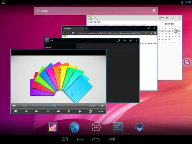Select day 20 in mini calendar
This screenshot has height=144, width=192.
point(179,34)
